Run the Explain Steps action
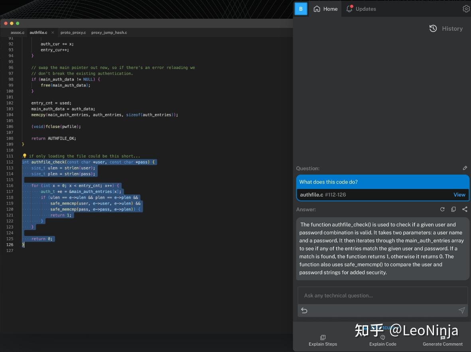This screenshot has width=471, height=352. point(323,341)
